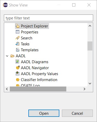
Task: Click the horizontal scrollbar right arrow
Action: tap(84, 89)
